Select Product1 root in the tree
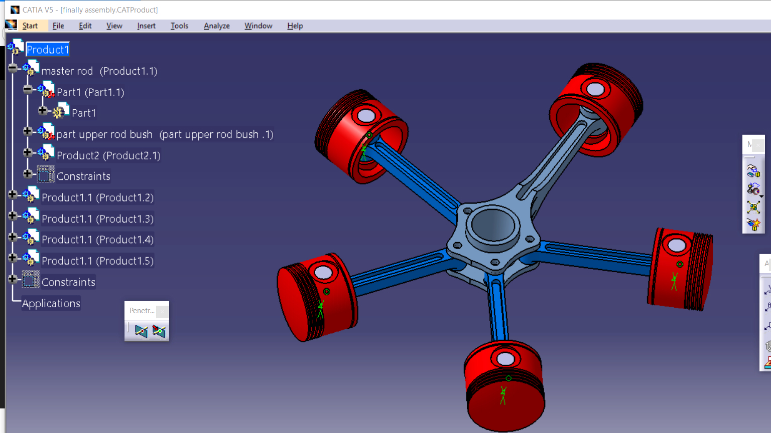The image size is (771, 433). point(47,50)
